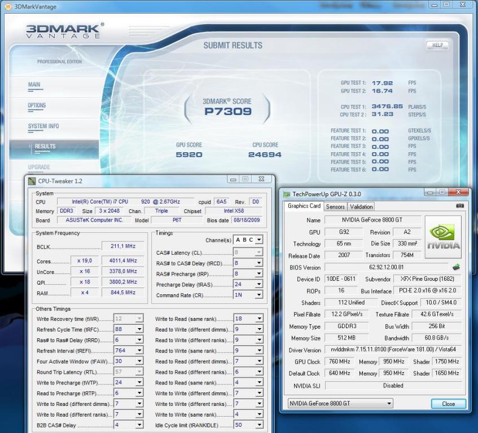478x433 pixels.
Task: Click the UnCore multiplier x 16 field
Action: click(x=85, y=271)
